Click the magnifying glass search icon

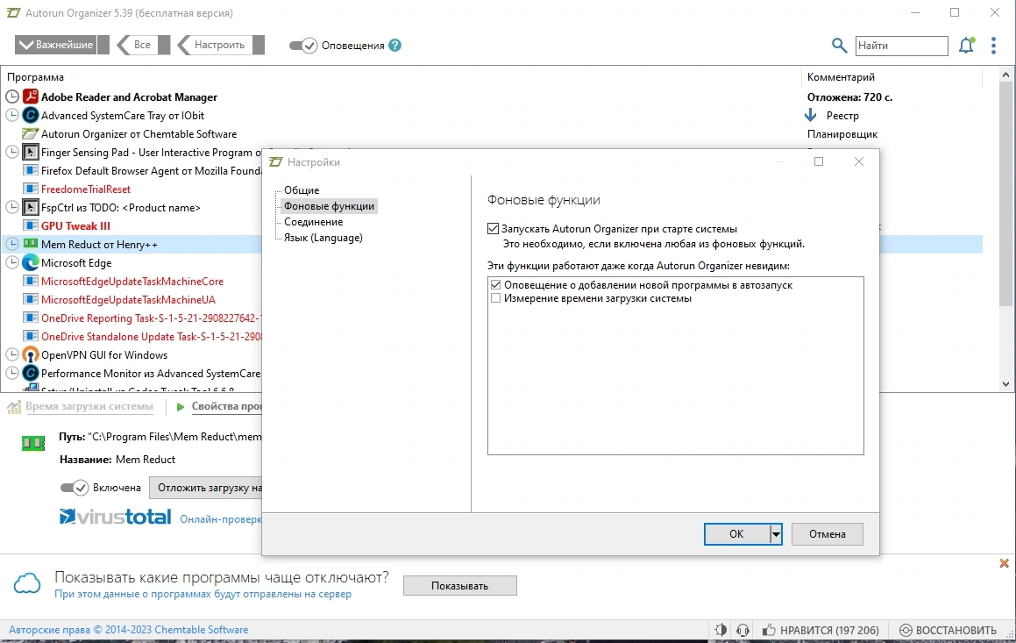pyautogui.click(x=839, y=46)
